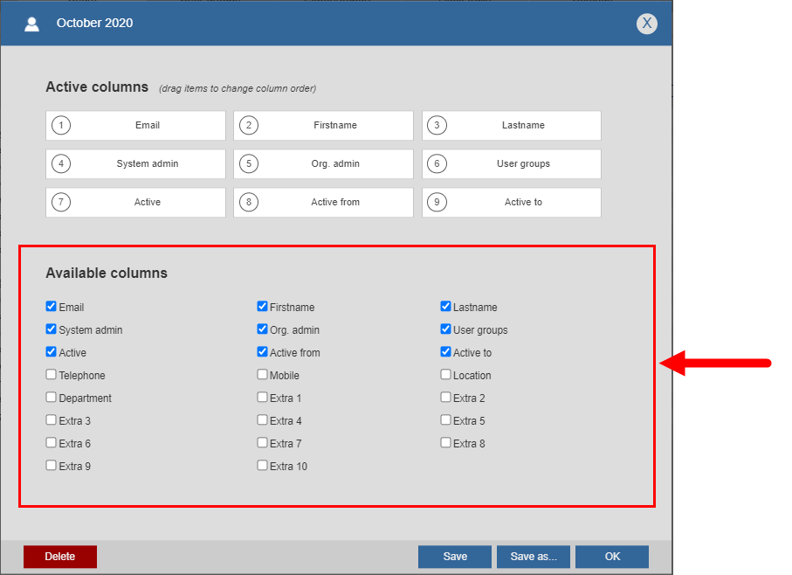The width and height of the screenshot is (792, 575).
Task: Enable the Extra 8 column
Action: (445, 443)
